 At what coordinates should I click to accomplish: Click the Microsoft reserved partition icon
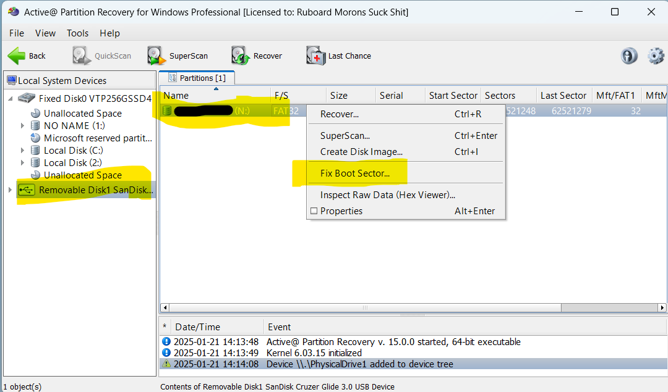click(x=36, y=138)
